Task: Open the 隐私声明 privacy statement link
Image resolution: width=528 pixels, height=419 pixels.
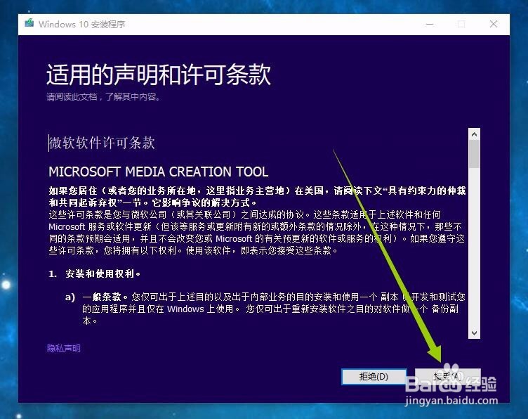Action: tap(64, 348)
